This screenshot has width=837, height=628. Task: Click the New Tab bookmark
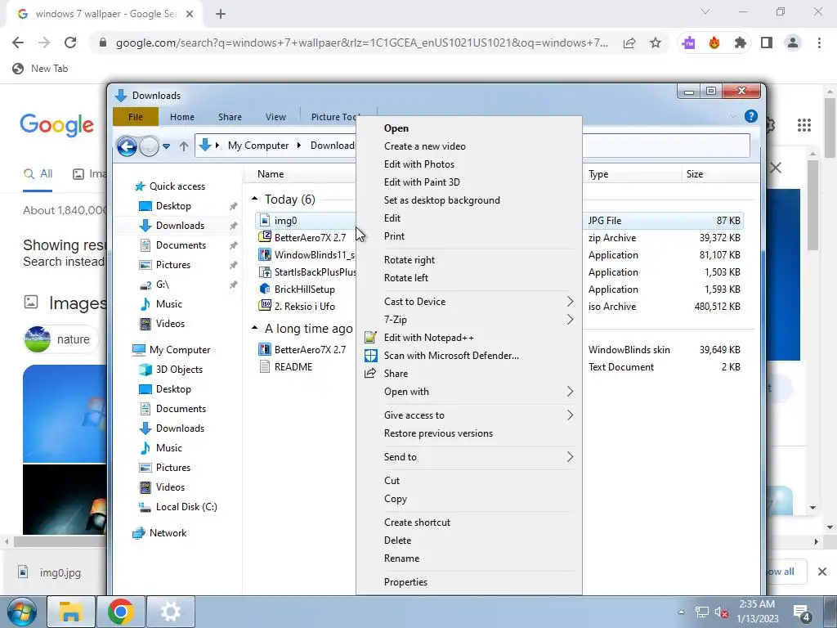pos(41,69)
